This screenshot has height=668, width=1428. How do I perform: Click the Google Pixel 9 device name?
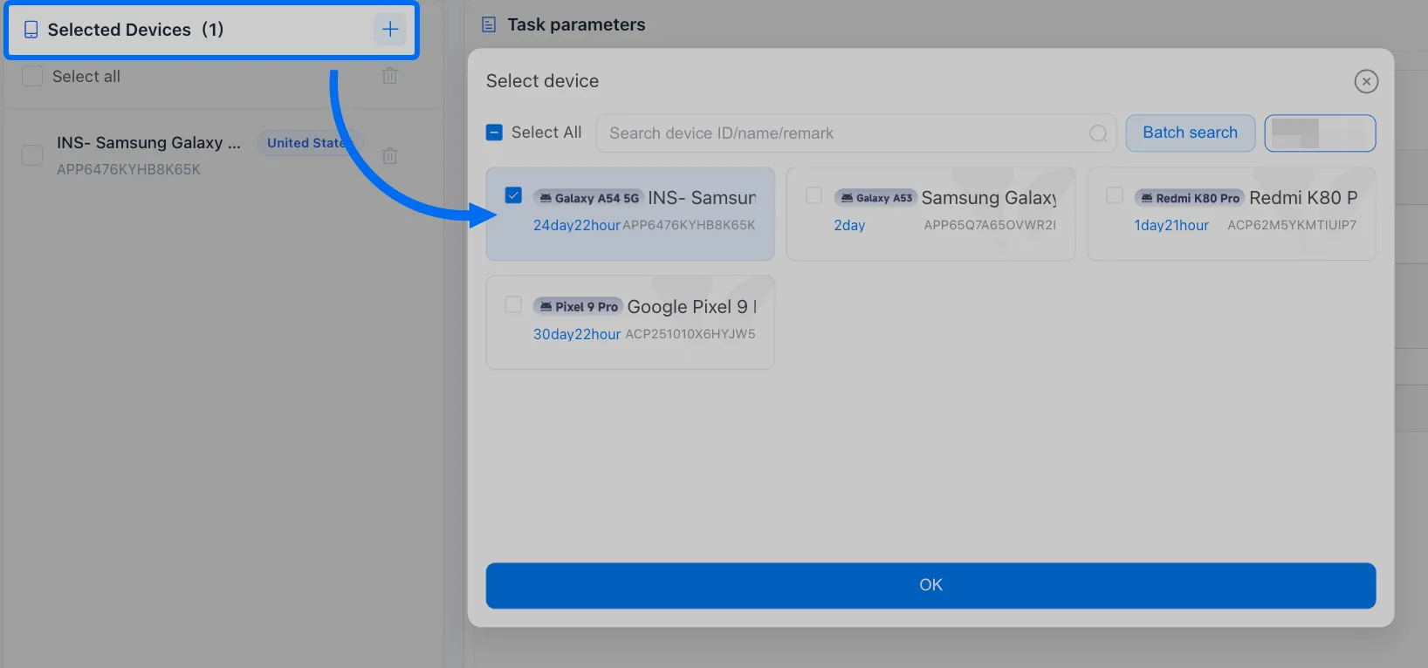click(691, 307)
